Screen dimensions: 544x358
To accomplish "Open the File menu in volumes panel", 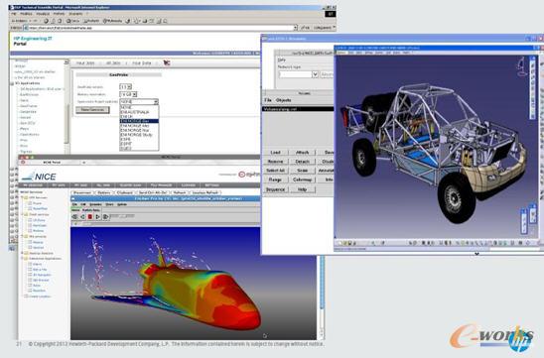I will coord(268,100).
